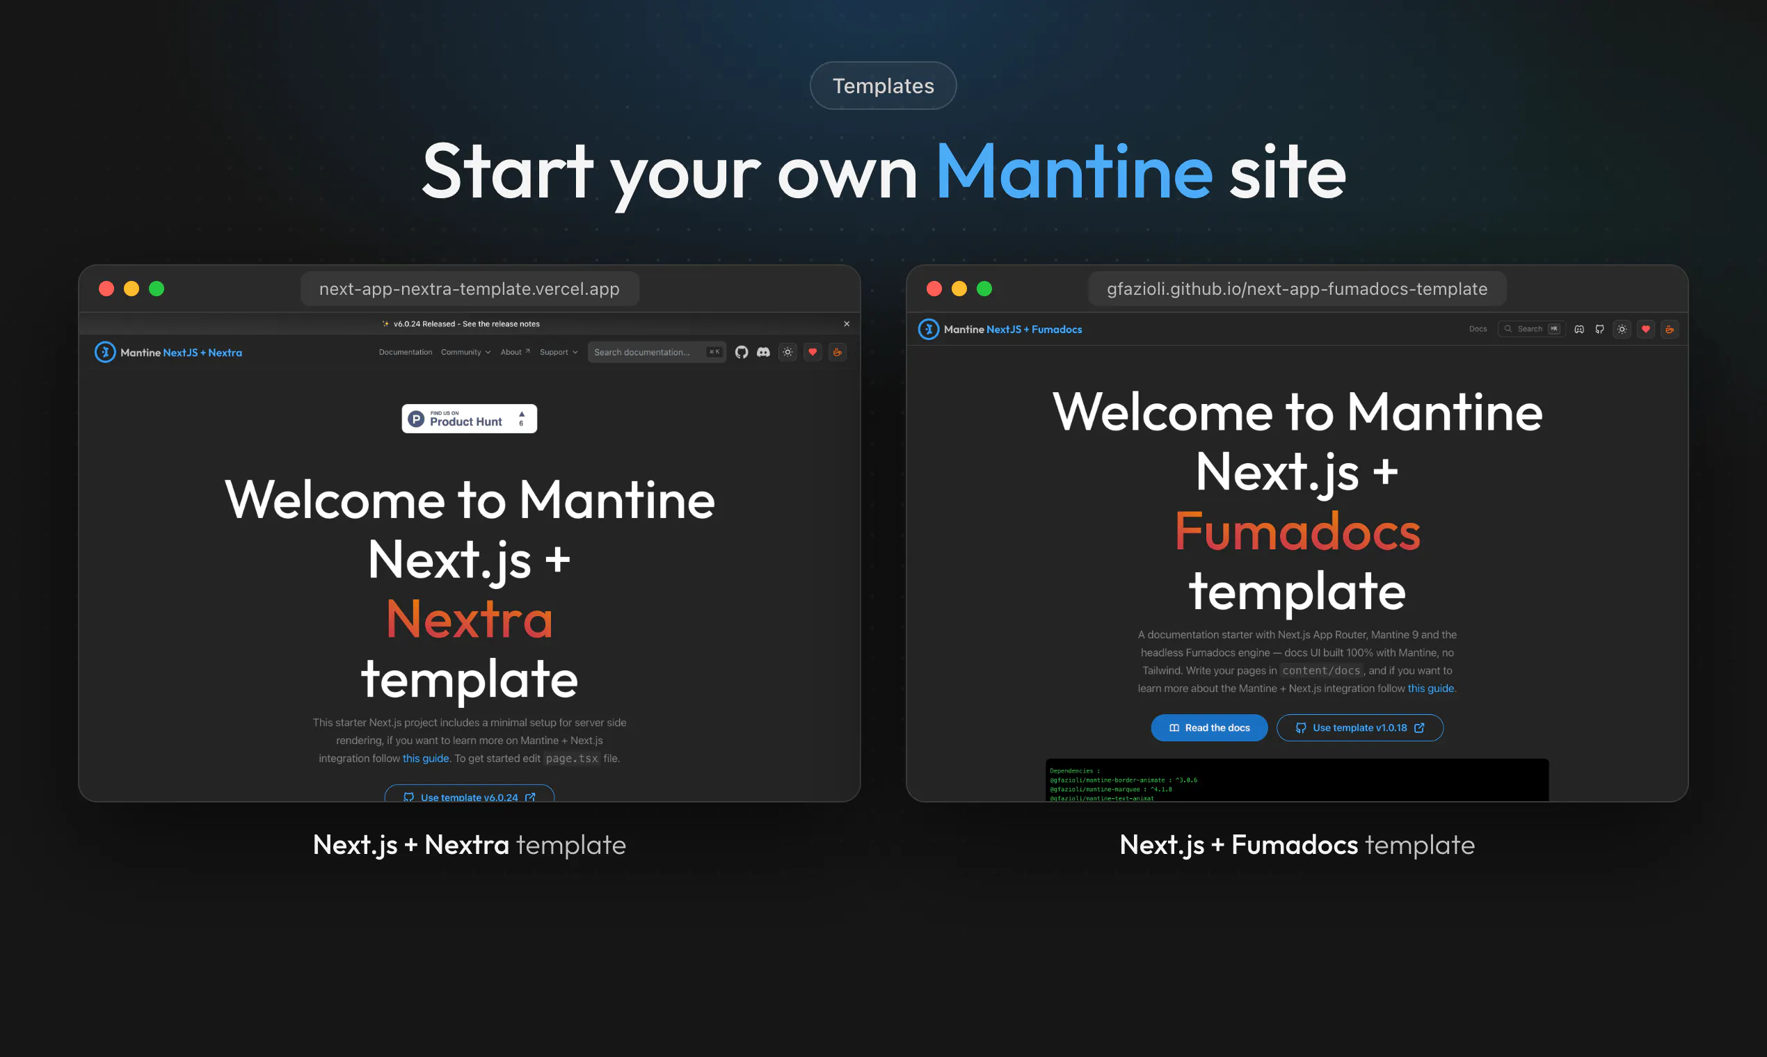1767x1057 pixels.
Task: Open the About external link
Action: pyautogui.click(x=514, y=352)
